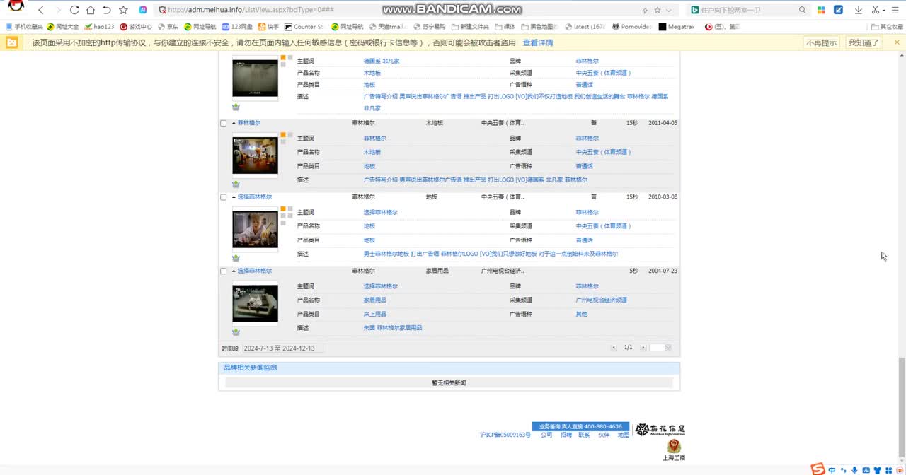Click the 我知道了 button
The height and width of the screenshot is (475, 906).
(x=864, y=42)
